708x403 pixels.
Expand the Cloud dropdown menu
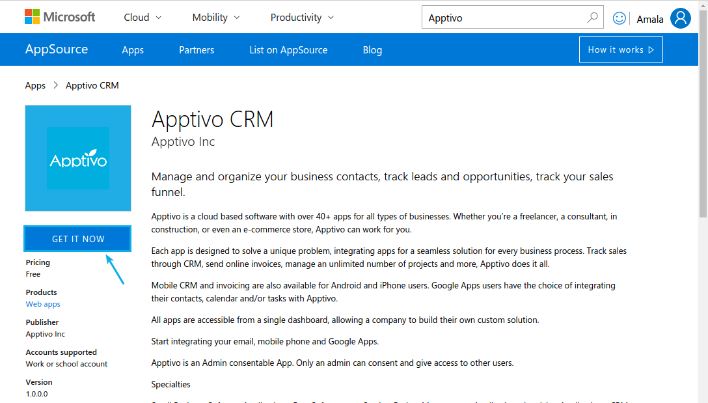point(143,18)
